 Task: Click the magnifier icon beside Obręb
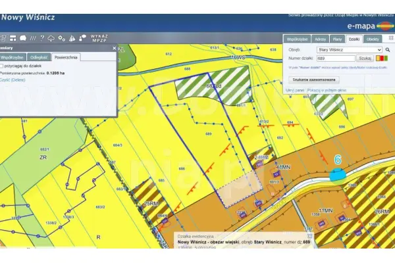pyautogui.click(x=388, y=50)
